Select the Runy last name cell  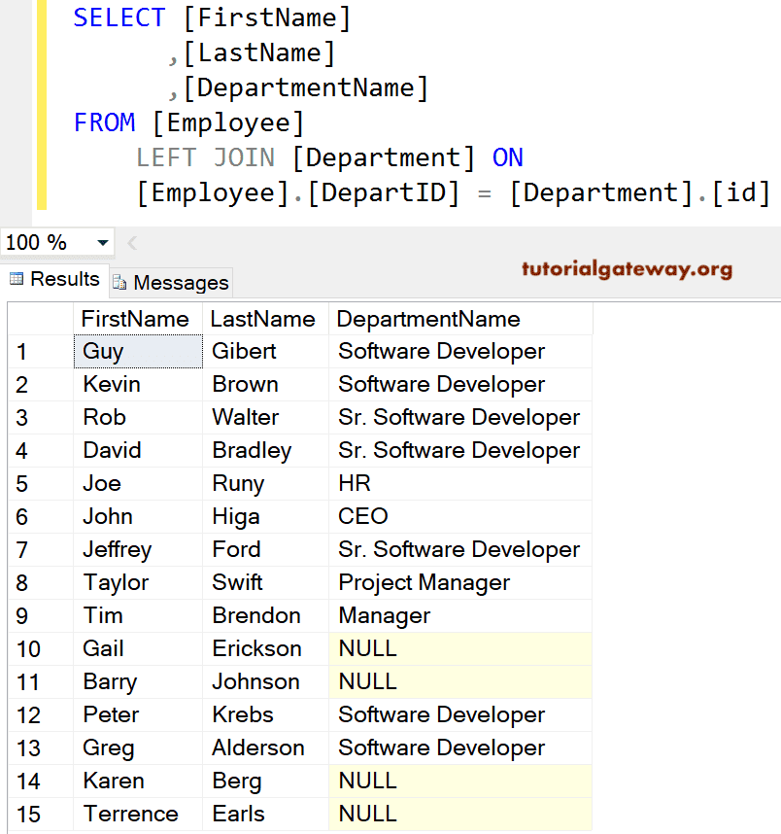265,483
